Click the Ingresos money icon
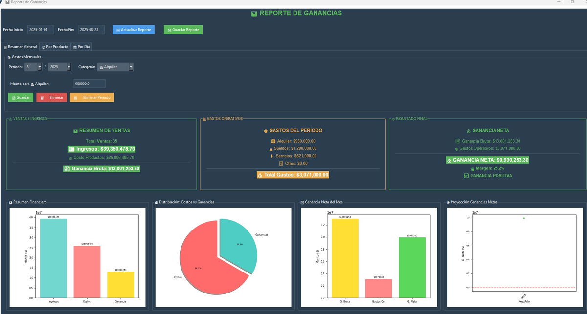The width and height of the screenshot is (587, 314). tap(71, 149)
